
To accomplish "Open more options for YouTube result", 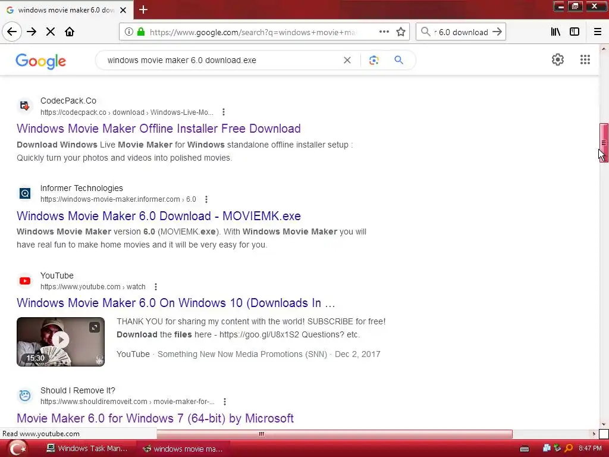I will (x=155, y=287).
